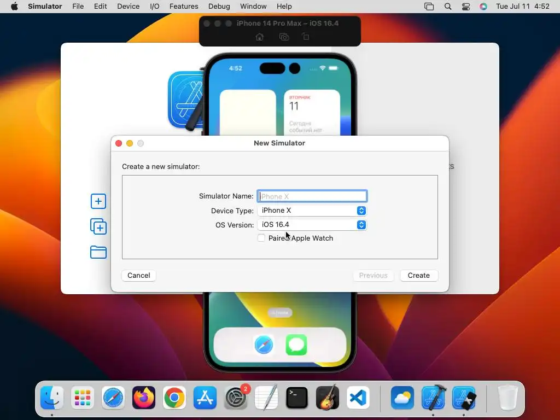Open the Apple menu
Screen dimensions: 560x420
(14, 7)
